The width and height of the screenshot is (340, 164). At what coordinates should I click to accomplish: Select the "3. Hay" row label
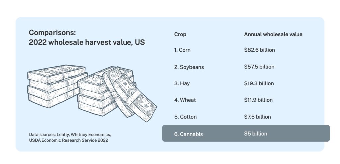tap(182, 83)
